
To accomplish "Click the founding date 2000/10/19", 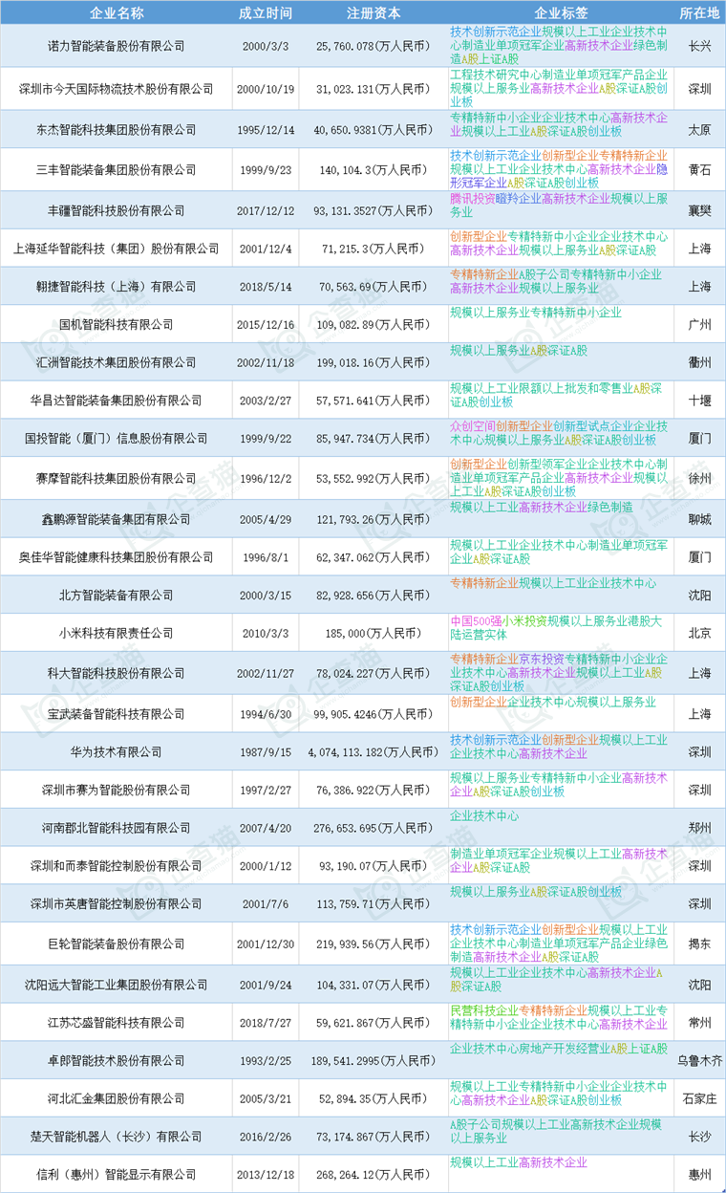I will coord(266,89).
